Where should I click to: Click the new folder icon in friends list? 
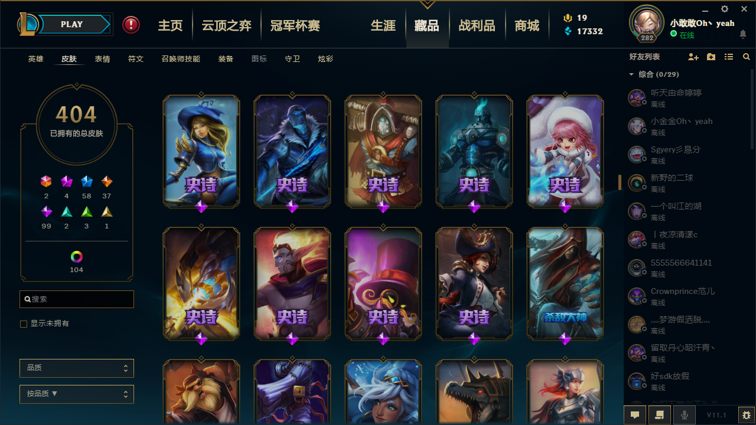point(711,57)
